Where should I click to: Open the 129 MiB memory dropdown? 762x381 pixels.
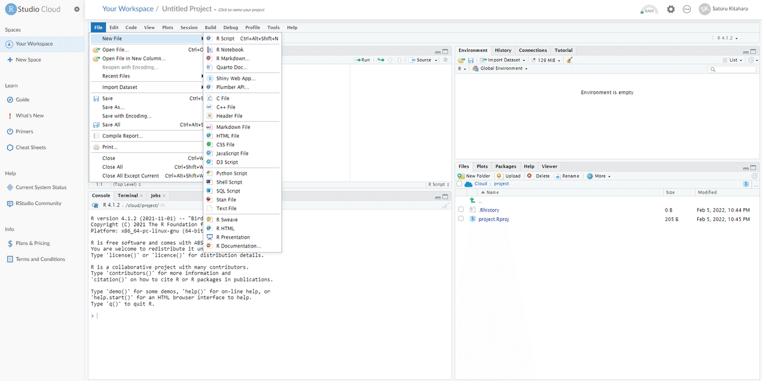click(546, 60)
